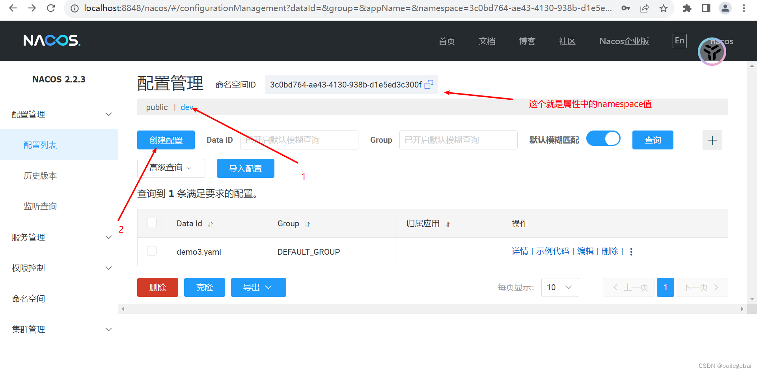Open 博客 in the top navigation
This screenshot has height=373, width=757.
pyautogui.click(x=527, y=41)
